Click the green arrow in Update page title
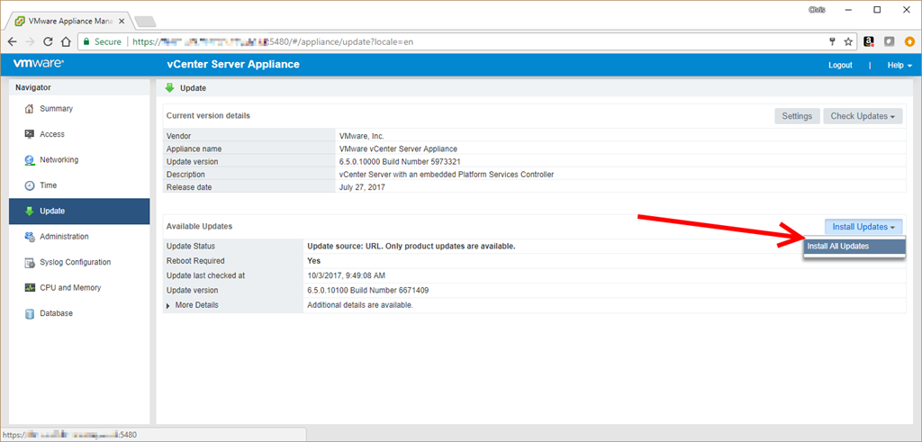 [x=170, y=87]
